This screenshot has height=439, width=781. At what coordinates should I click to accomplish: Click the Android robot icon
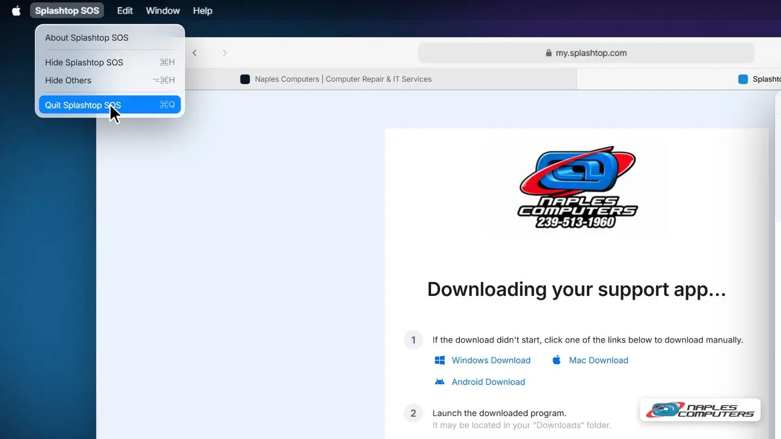click(x=440, y=382)
